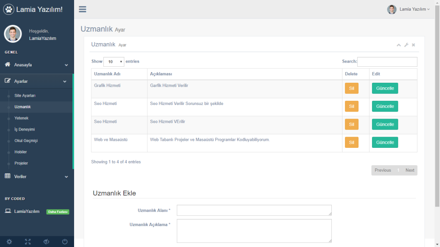Open panel settings wrench icon

[x=406, y=45]
